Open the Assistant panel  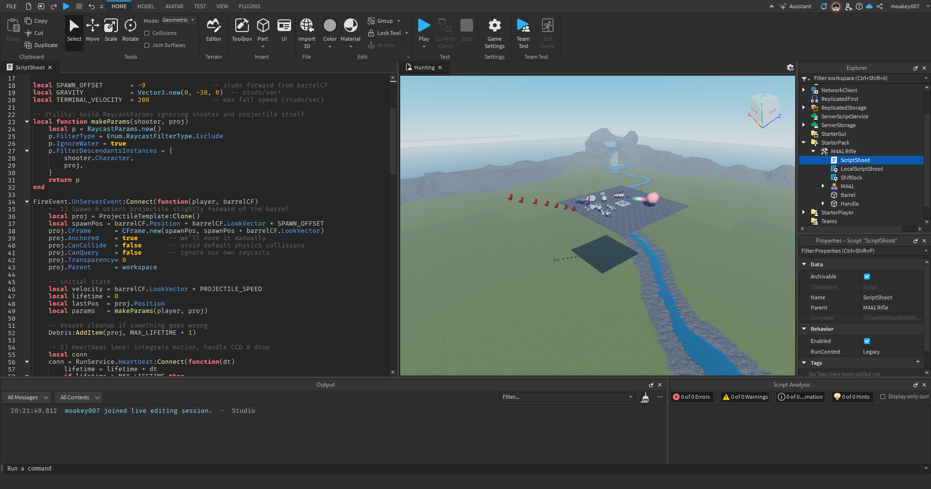click(x=795, y=6)
